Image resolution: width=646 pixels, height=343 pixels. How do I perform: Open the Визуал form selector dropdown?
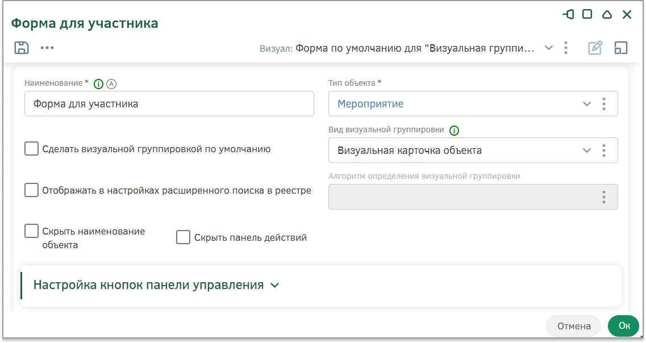pos(549,48)
